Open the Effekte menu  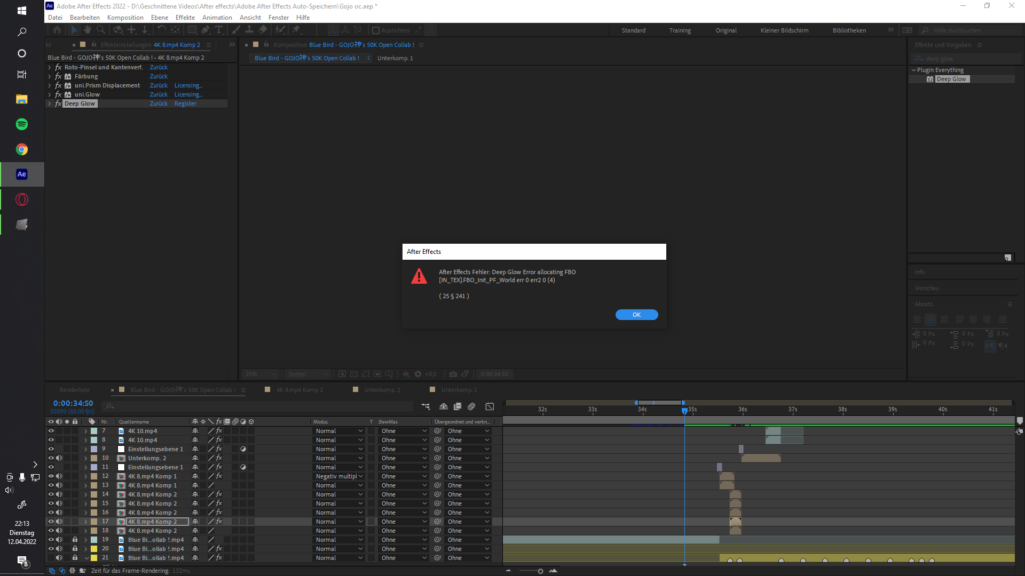185,17
